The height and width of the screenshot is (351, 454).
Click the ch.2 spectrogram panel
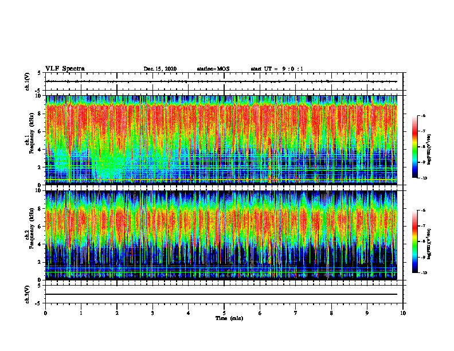pyautogui.click(x=221, y=235)
